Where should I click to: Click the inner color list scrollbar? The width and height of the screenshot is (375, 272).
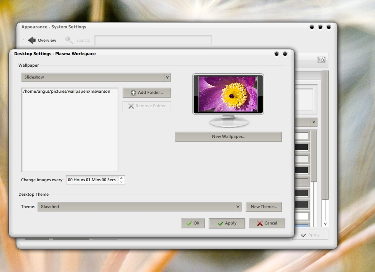(314, 156)
